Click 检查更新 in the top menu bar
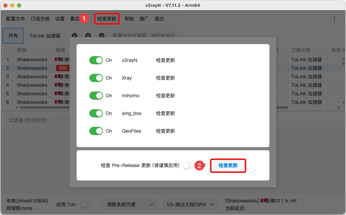This screenshot has height=215, width=346. click(107, 19)
